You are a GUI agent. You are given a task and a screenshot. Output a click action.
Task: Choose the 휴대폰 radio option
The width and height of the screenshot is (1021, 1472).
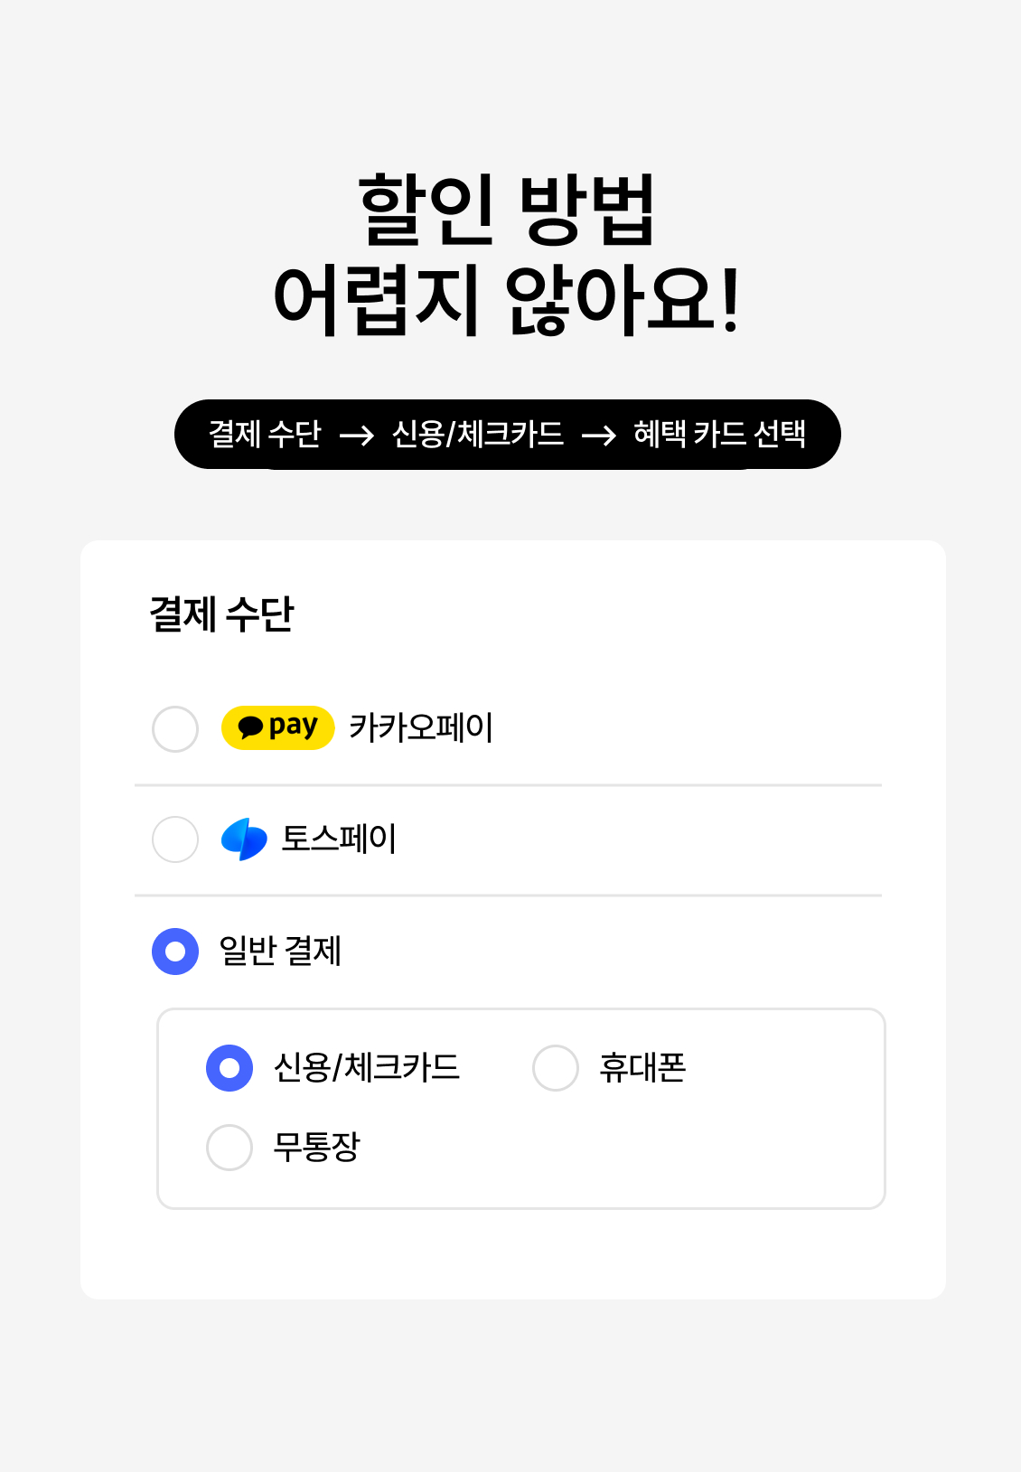[x=556, y=1068]
